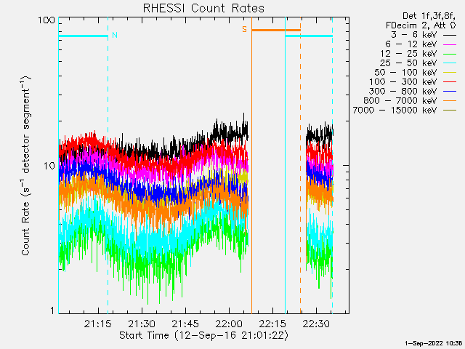Click the 6 - 12 keV legend label

(411, 44)
